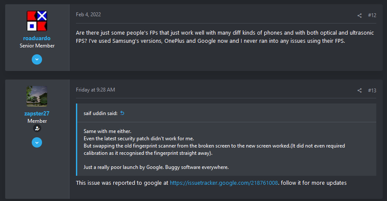Expand zapster27's user details chevron
The height and width of the screenshot is (201, 387).
[37, 142]
